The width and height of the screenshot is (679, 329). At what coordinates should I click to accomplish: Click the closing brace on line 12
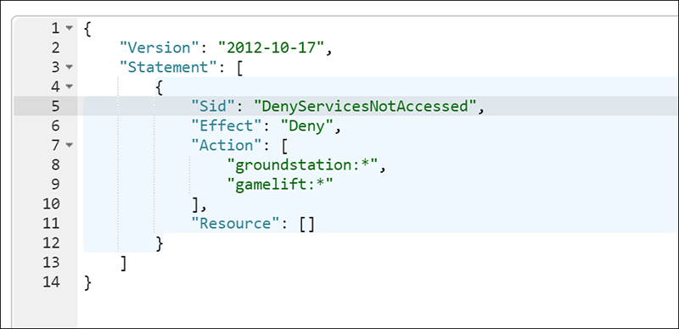[160, 243]
